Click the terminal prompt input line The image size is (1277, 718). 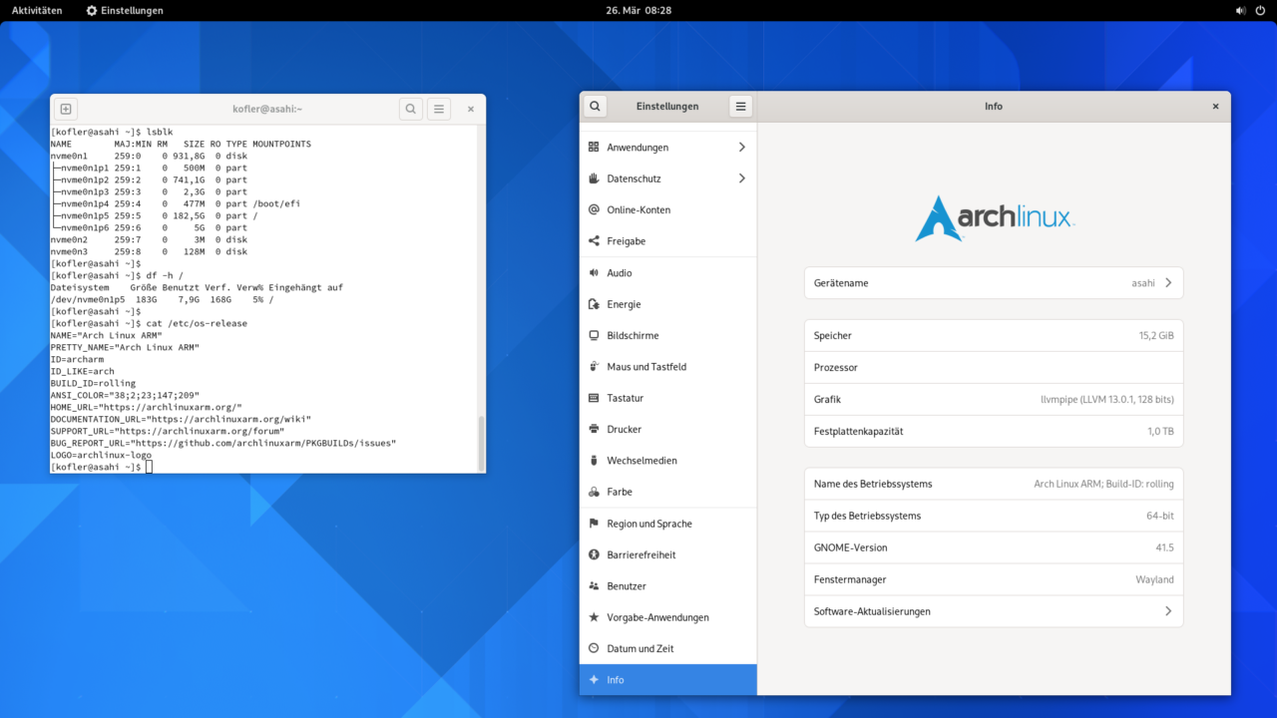[x=263, y=467]
